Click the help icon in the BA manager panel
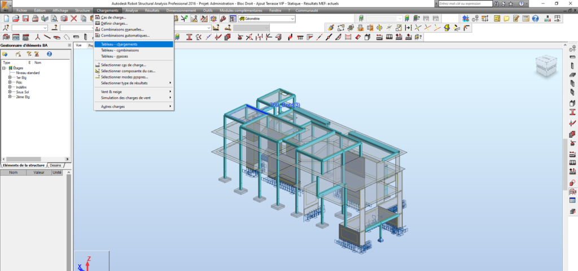 click(x=49, y=54)
